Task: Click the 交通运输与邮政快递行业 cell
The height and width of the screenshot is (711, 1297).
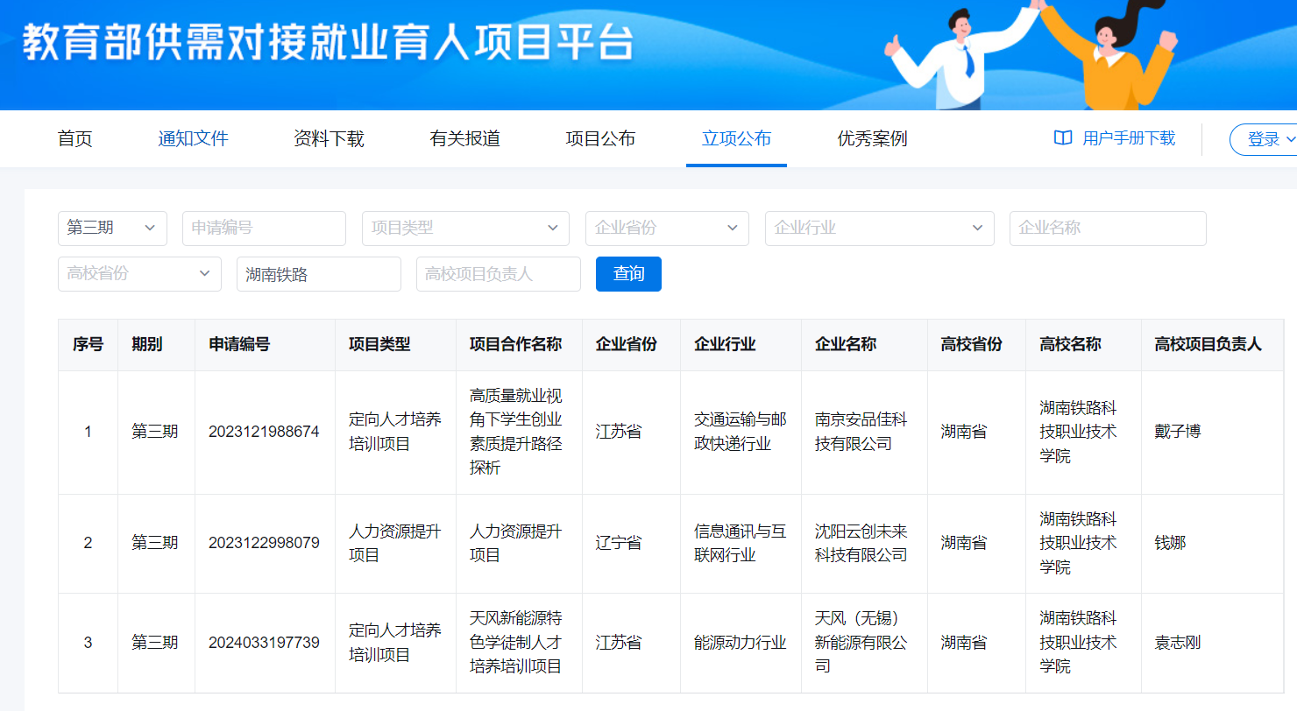Action: point(740,432)
